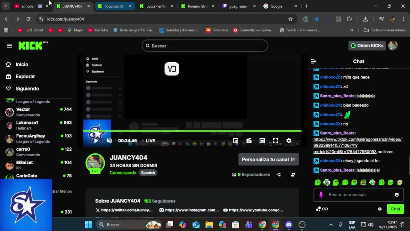This screenshot has height=231, width=410.
Task: Open the user profile avatar in header
Action: (393, 46)
